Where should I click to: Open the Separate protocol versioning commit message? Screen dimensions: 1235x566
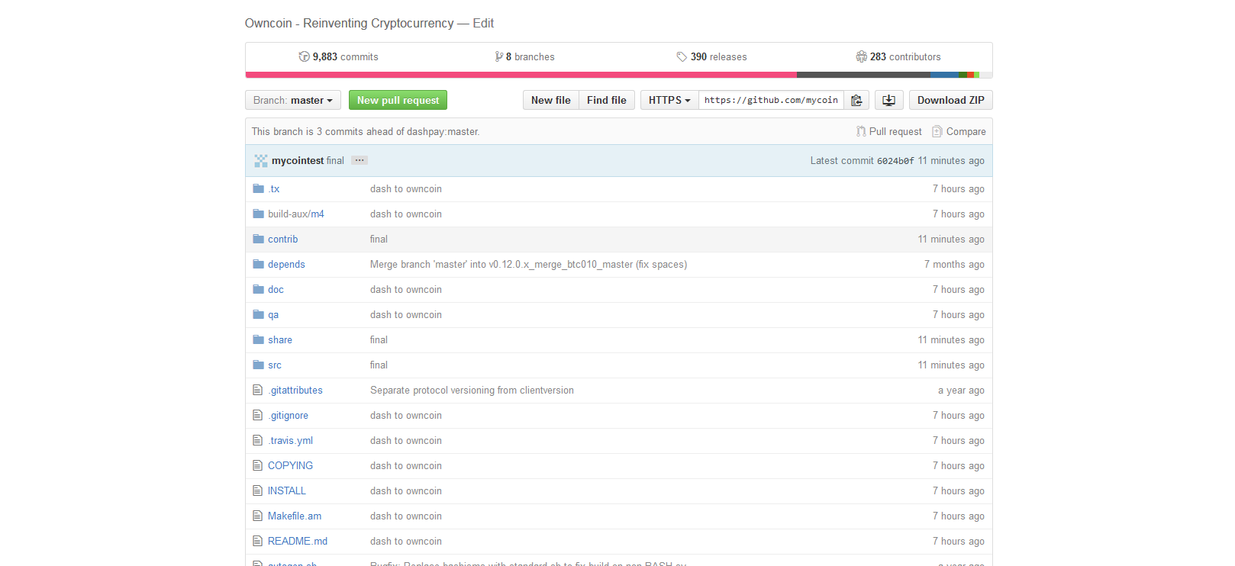pyautogui.click(x=472, y=390)
